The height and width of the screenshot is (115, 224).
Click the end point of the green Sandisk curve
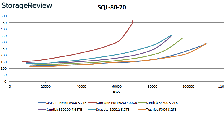point(182,38)
